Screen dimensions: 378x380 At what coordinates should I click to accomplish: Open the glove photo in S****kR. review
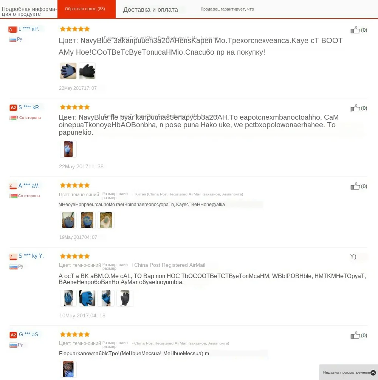(x=68, y=149)
